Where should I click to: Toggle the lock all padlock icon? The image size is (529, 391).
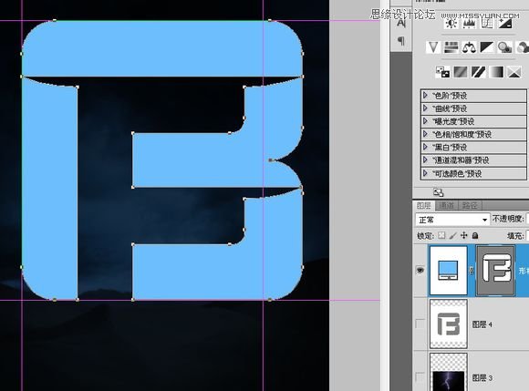click(x=475, y=236)
